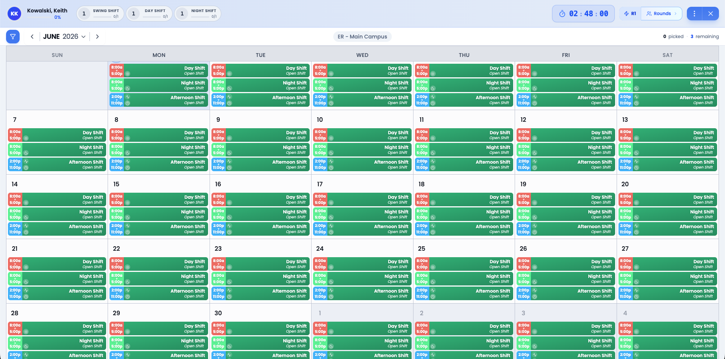Pick the Night Shift on Friday 26
This screenshot has width=725, height=359.
(x=566, y=279)
